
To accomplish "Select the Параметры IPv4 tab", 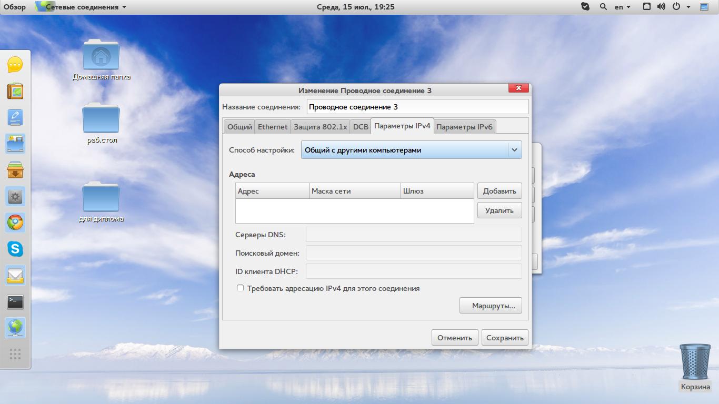I will 402,126.
